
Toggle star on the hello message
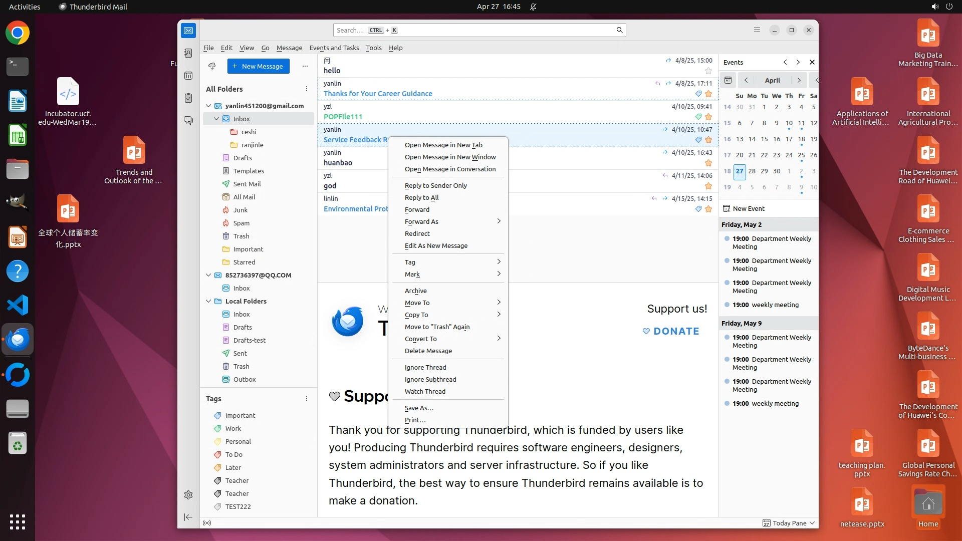point(708,71)
